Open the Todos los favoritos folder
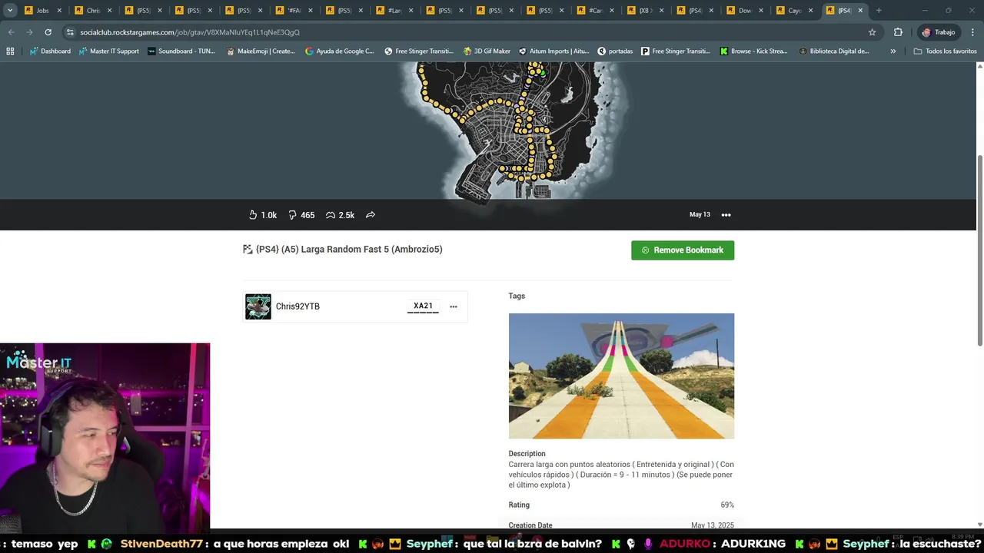This screenshot has width=984, height=553. point(945,51)
